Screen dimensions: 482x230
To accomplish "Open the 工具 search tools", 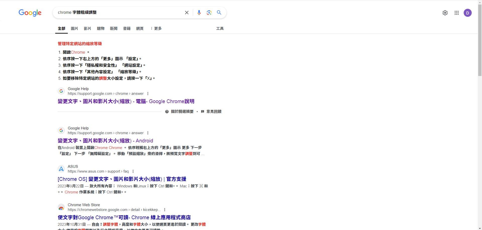I will [x=220, y=29].
